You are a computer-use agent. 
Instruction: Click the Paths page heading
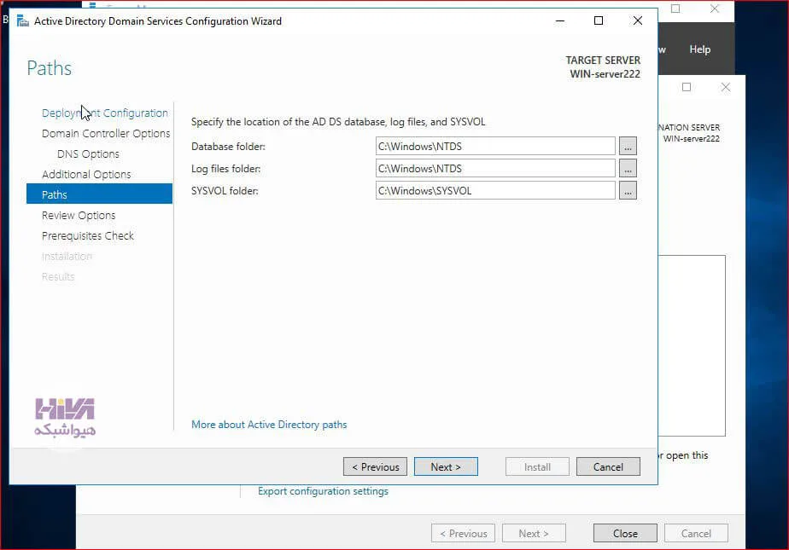(50, 68)
